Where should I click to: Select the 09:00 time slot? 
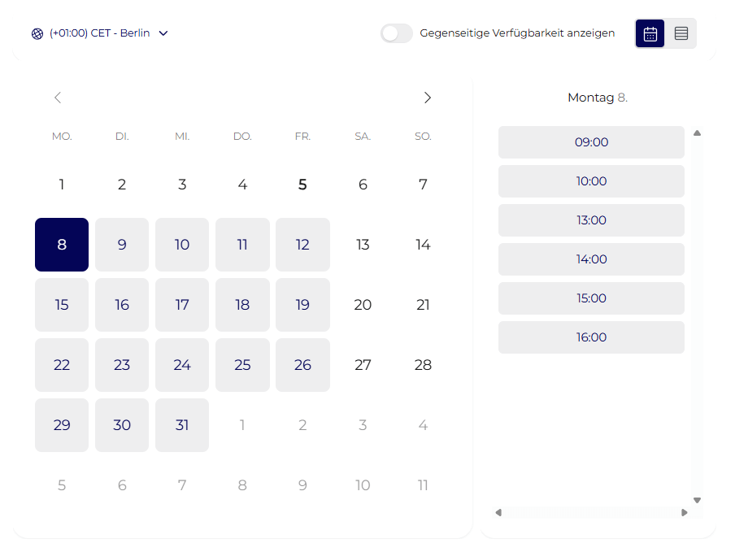(591, 142)
